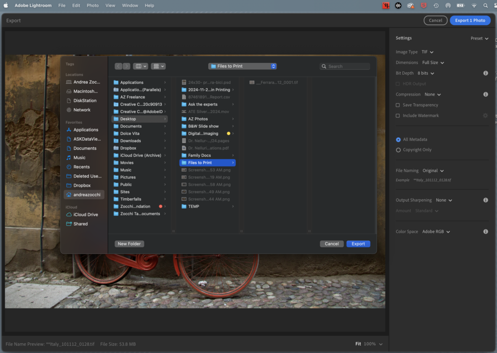
Task: Click the New Folder button
Action: tap(129, 244)
